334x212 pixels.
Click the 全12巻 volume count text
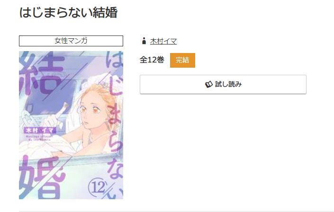(x=152, y=60)
